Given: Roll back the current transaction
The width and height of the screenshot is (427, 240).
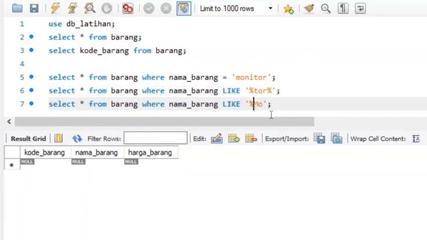Looking at the screenshot, I should coord(166,9).
